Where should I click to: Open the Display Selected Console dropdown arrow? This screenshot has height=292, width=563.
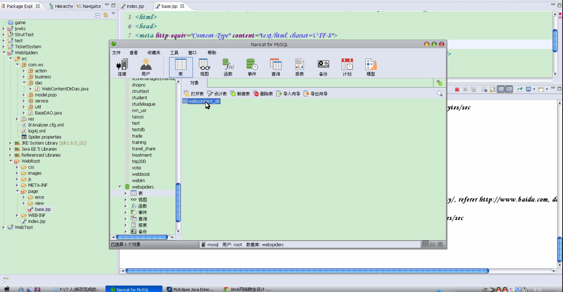pyautogui.click(x=534, y=89)
